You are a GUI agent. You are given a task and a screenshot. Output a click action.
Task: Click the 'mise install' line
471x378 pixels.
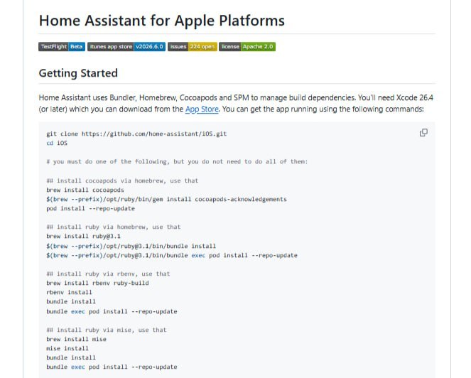67,349
